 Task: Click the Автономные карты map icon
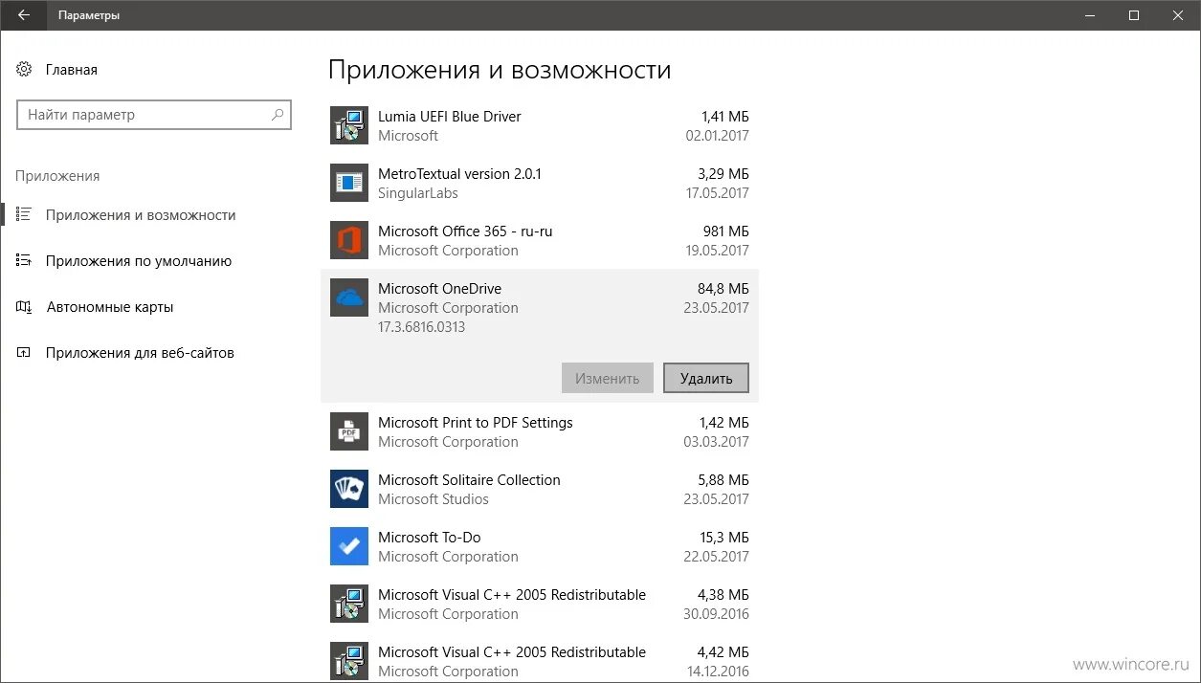tap(25, 307)
